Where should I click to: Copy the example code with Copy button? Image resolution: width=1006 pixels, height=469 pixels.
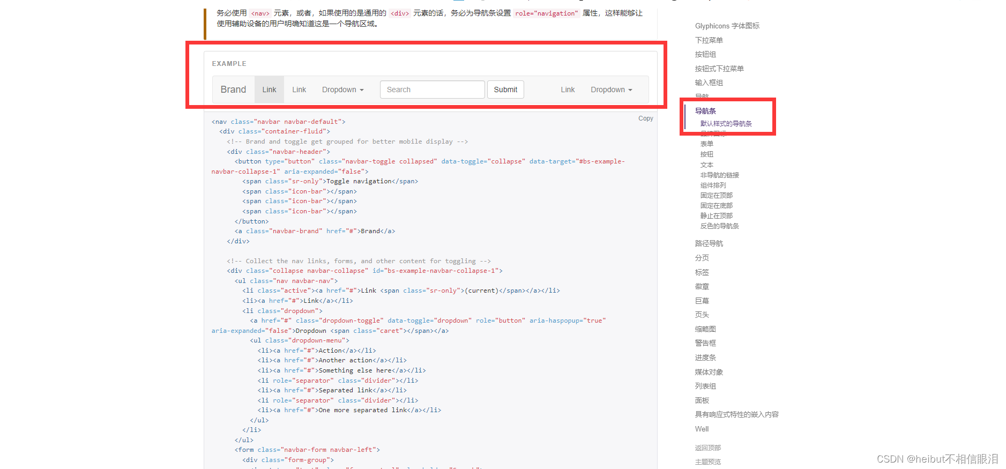645,118
